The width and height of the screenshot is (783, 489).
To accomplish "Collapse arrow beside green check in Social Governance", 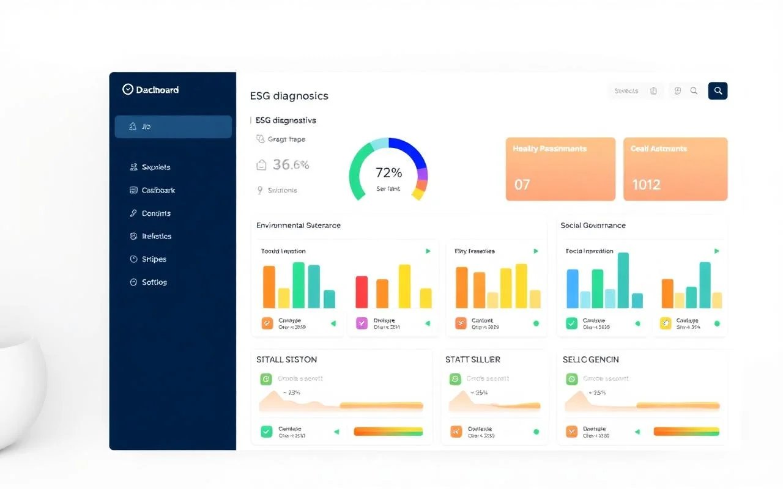I will click(637, 323).
